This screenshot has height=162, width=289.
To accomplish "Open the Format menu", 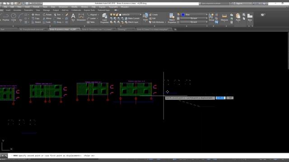I will click(x=36, y=7).
